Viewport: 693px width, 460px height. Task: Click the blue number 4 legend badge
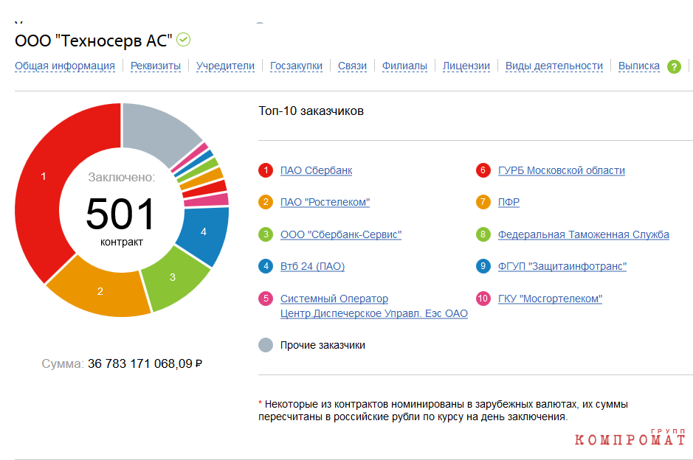pyautogui.click(x=266, y=266)
